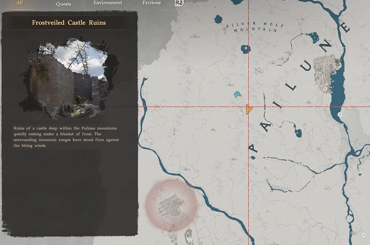
Task: Switch to the All filter tab
Action: click(x=20, y=2)
